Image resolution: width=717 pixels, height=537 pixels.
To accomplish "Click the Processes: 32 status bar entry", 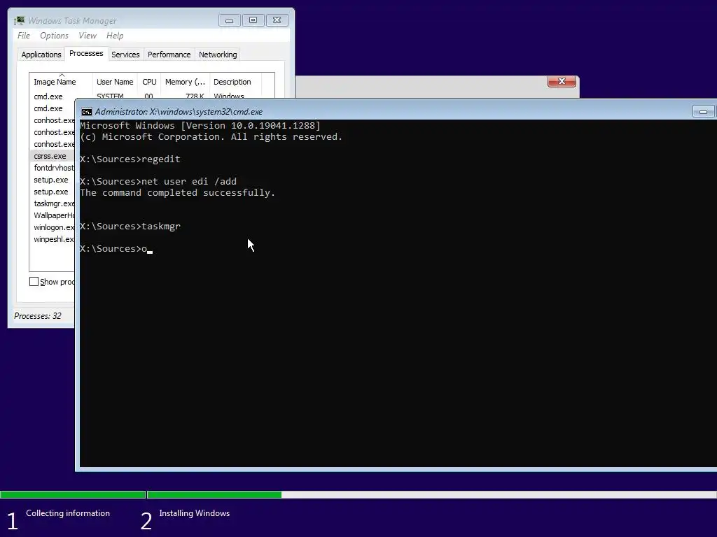I will pyautogui.click(x=38, y=316).
